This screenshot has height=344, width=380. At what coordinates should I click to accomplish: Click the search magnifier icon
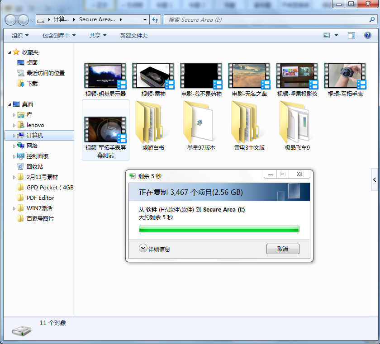coord(372,19)
